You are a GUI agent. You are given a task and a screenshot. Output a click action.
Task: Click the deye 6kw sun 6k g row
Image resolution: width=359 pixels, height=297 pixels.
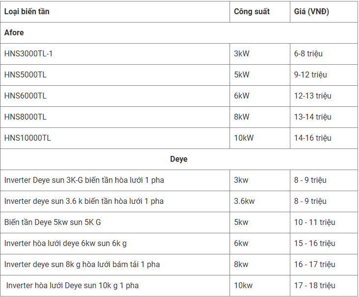[65, 244]
